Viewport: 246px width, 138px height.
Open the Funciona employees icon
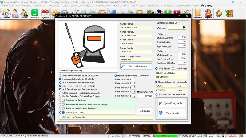coord(24,13)
